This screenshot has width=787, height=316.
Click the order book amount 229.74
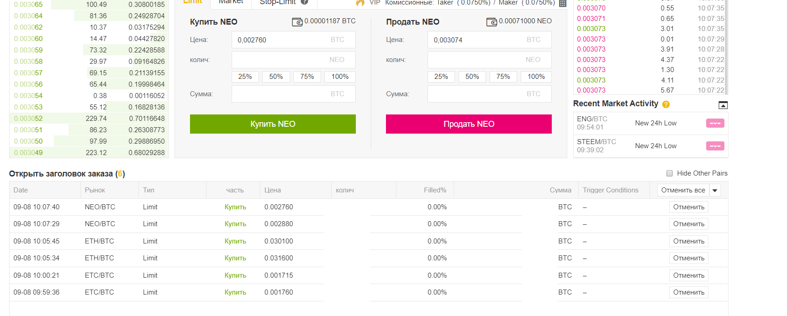click(96, 119)
